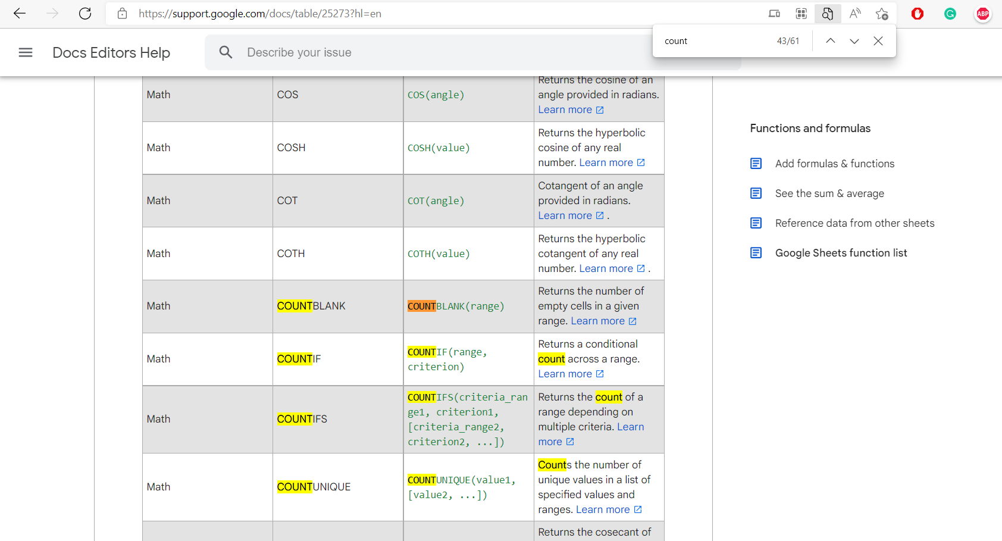
Task: Open Learn more link in the COUNTUNIQUE row
Action: point(609,509)
